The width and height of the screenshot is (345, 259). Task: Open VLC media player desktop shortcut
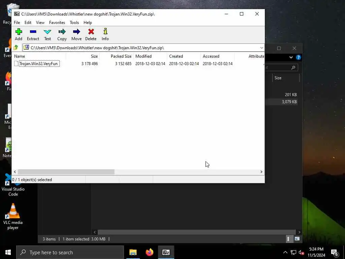click(x=13, y=217)
